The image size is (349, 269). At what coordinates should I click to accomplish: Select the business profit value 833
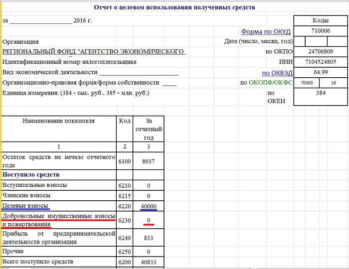(x=149, y=238)
